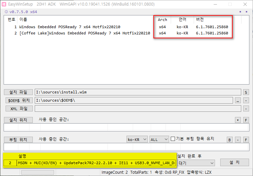The height and width of the screenshot is (176, 253).
Task: Click TotalParts: 1 in status bar
Action: click(141, 172)
